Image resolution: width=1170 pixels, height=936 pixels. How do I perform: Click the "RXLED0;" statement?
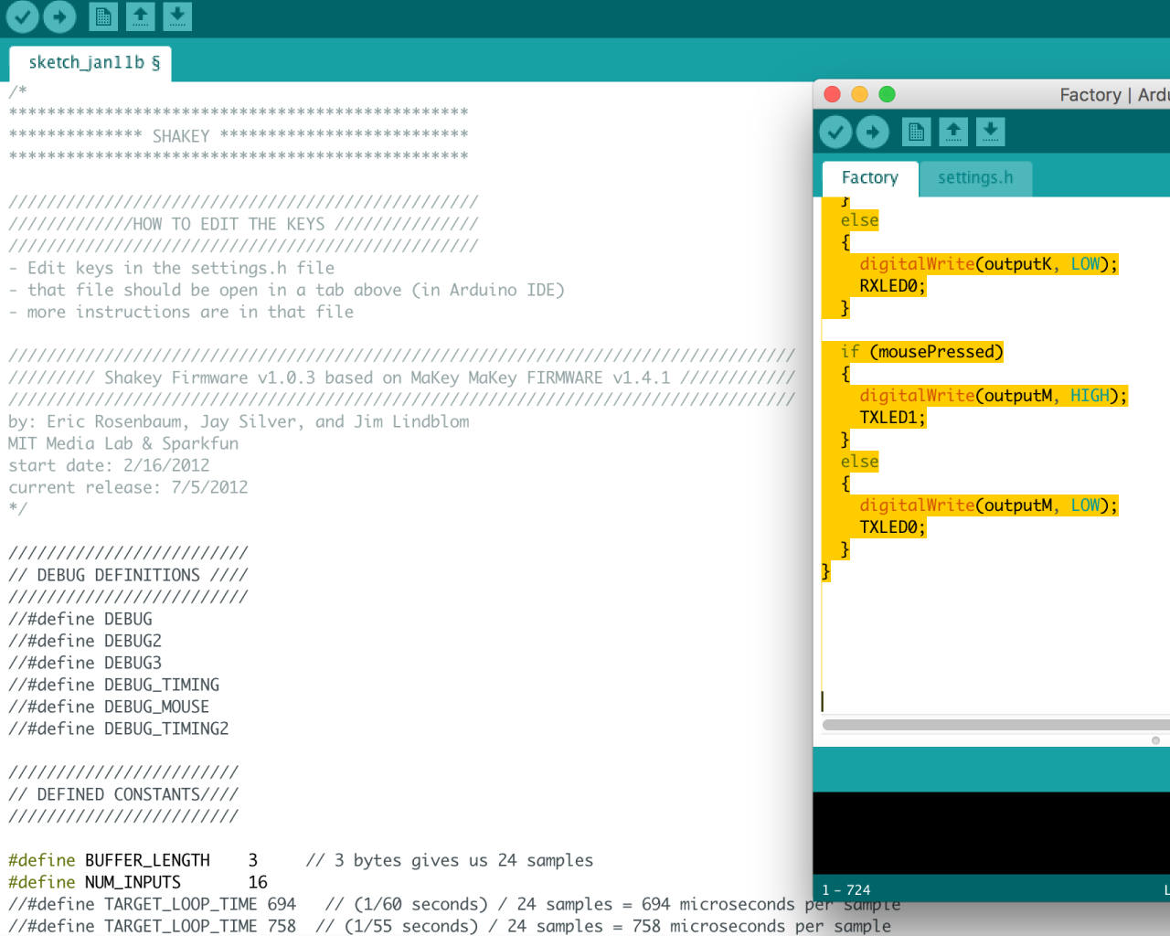pyautogui.click(x=893, y=286)
